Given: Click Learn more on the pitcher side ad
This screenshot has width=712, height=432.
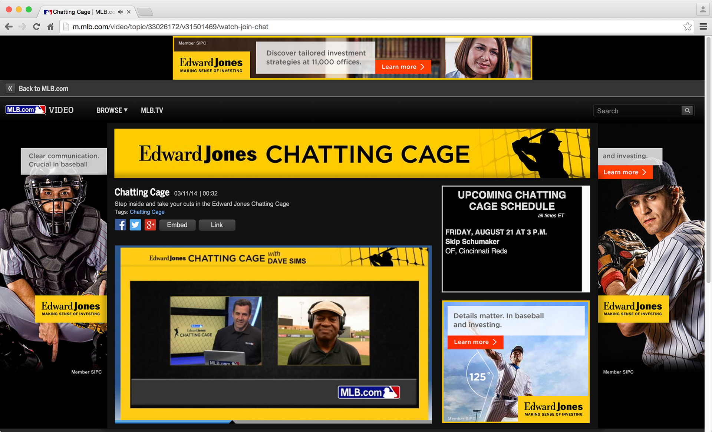Looking at the screenshot, I should 625,172.
